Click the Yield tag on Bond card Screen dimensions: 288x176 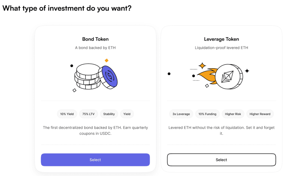pyautogui.click(x=127, y=114)
